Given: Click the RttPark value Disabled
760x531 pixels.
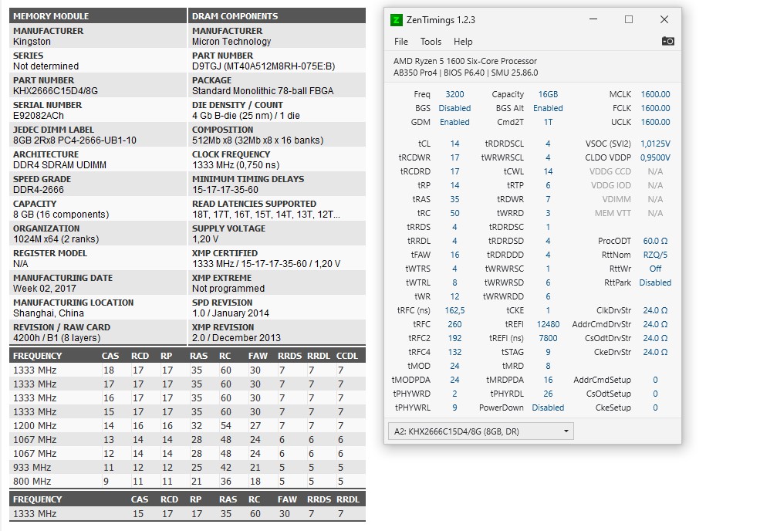Looking at the screenshot, I should 655,282.
